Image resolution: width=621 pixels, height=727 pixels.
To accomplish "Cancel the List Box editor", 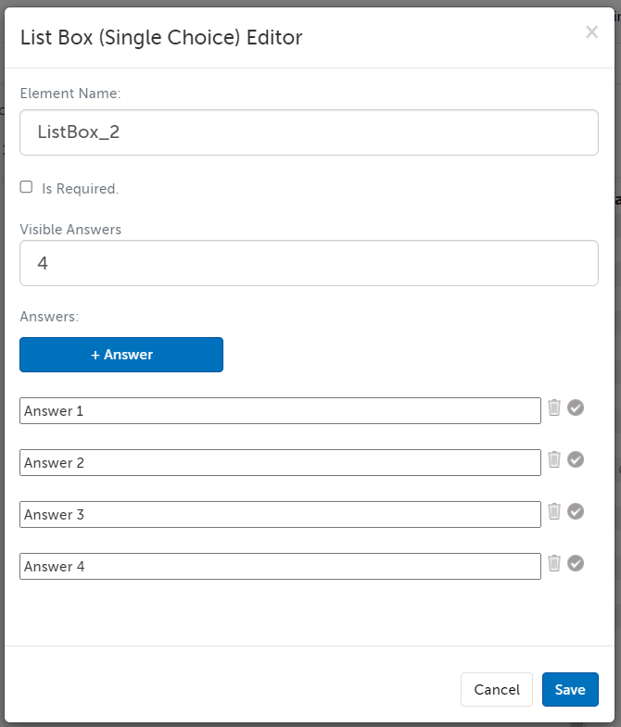I will click(x=497, y=690).
